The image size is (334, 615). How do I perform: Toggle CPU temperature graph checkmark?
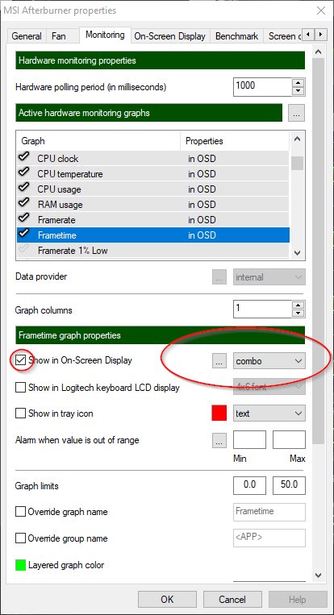tap(23, 172)
